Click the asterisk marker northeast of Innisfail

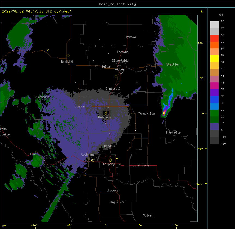[x=137, y=82]
